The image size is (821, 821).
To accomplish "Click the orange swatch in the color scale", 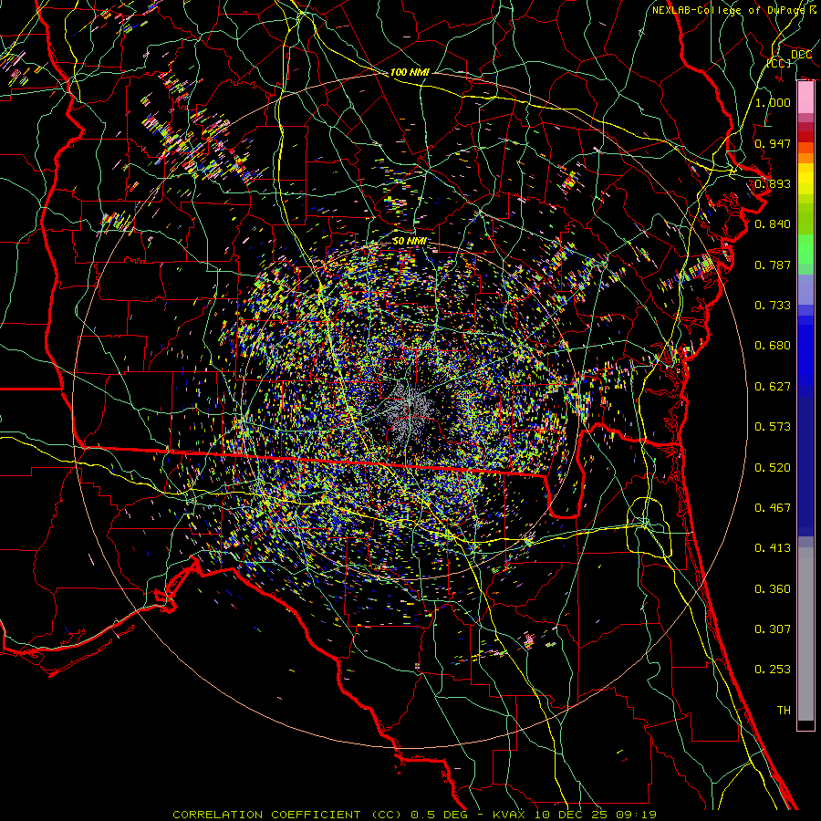I will point(805,158).
